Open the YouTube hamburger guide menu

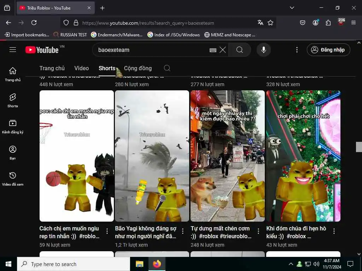(x=13, y=49)
